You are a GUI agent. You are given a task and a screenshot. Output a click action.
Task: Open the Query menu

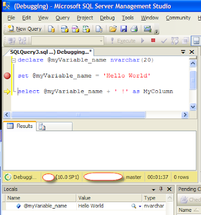(x=62, y=18)
